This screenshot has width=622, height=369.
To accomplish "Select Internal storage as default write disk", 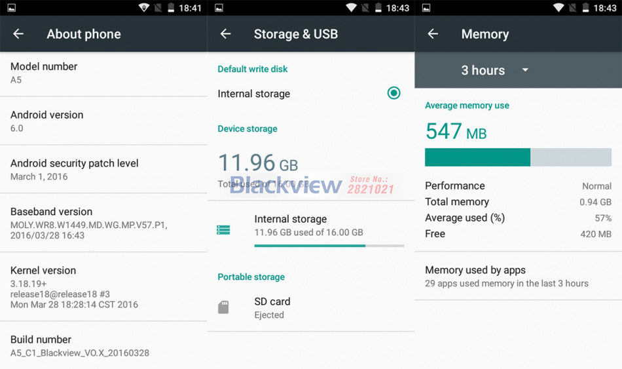I will (393, 93).
